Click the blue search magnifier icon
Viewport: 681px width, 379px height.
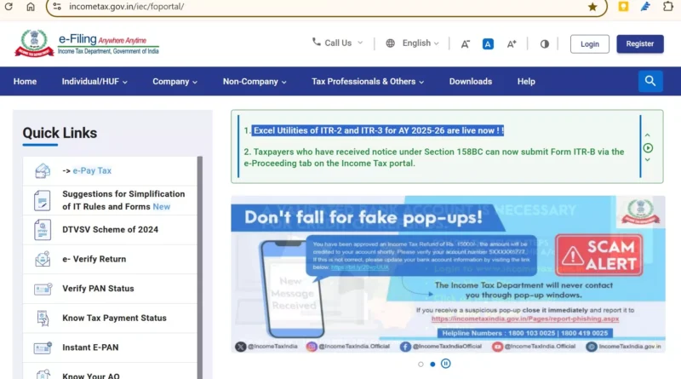pos(650,81)
